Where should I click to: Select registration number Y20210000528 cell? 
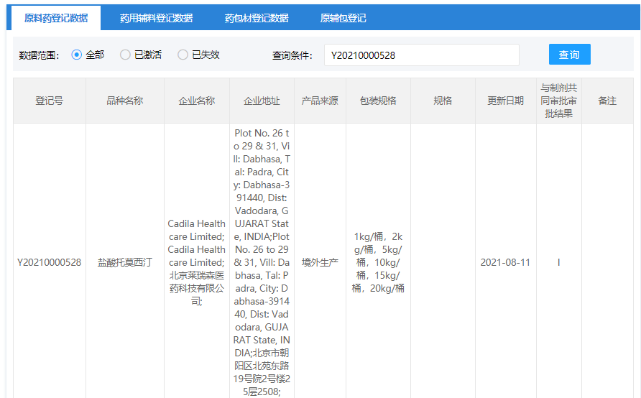pos(50,262)
